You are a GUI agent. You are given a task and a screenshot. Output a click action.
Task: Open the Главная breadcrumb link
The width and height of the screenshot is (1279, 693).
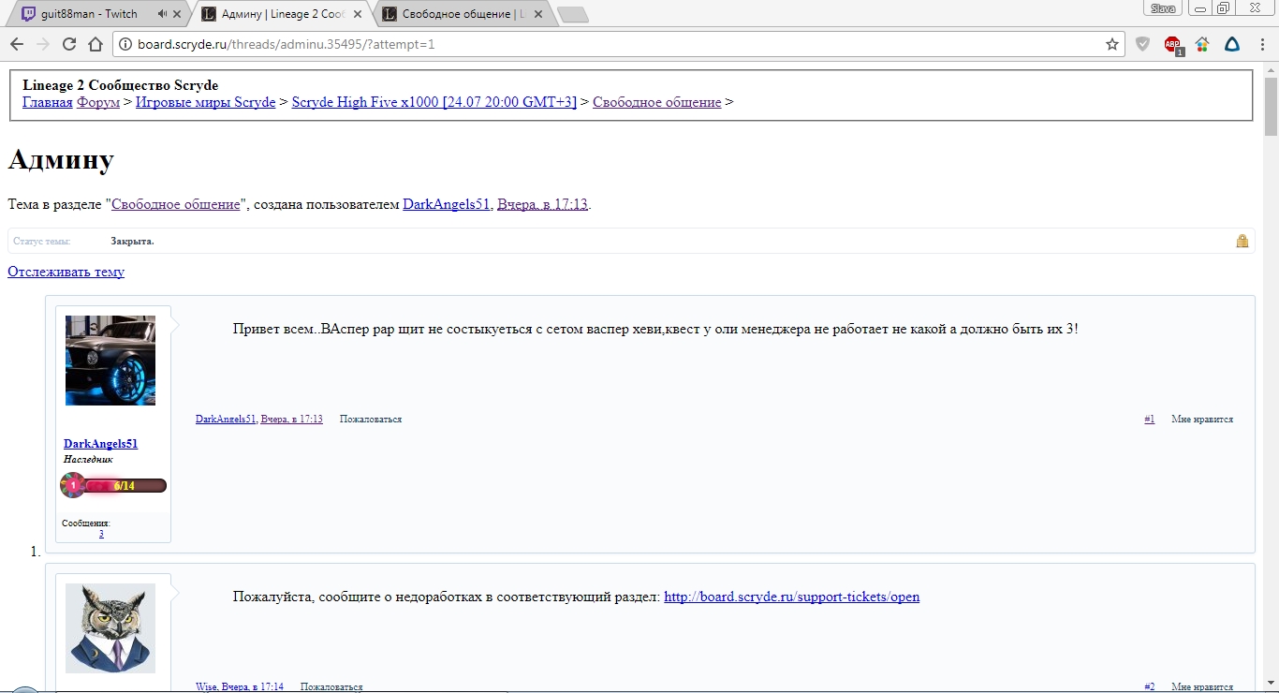47,102
